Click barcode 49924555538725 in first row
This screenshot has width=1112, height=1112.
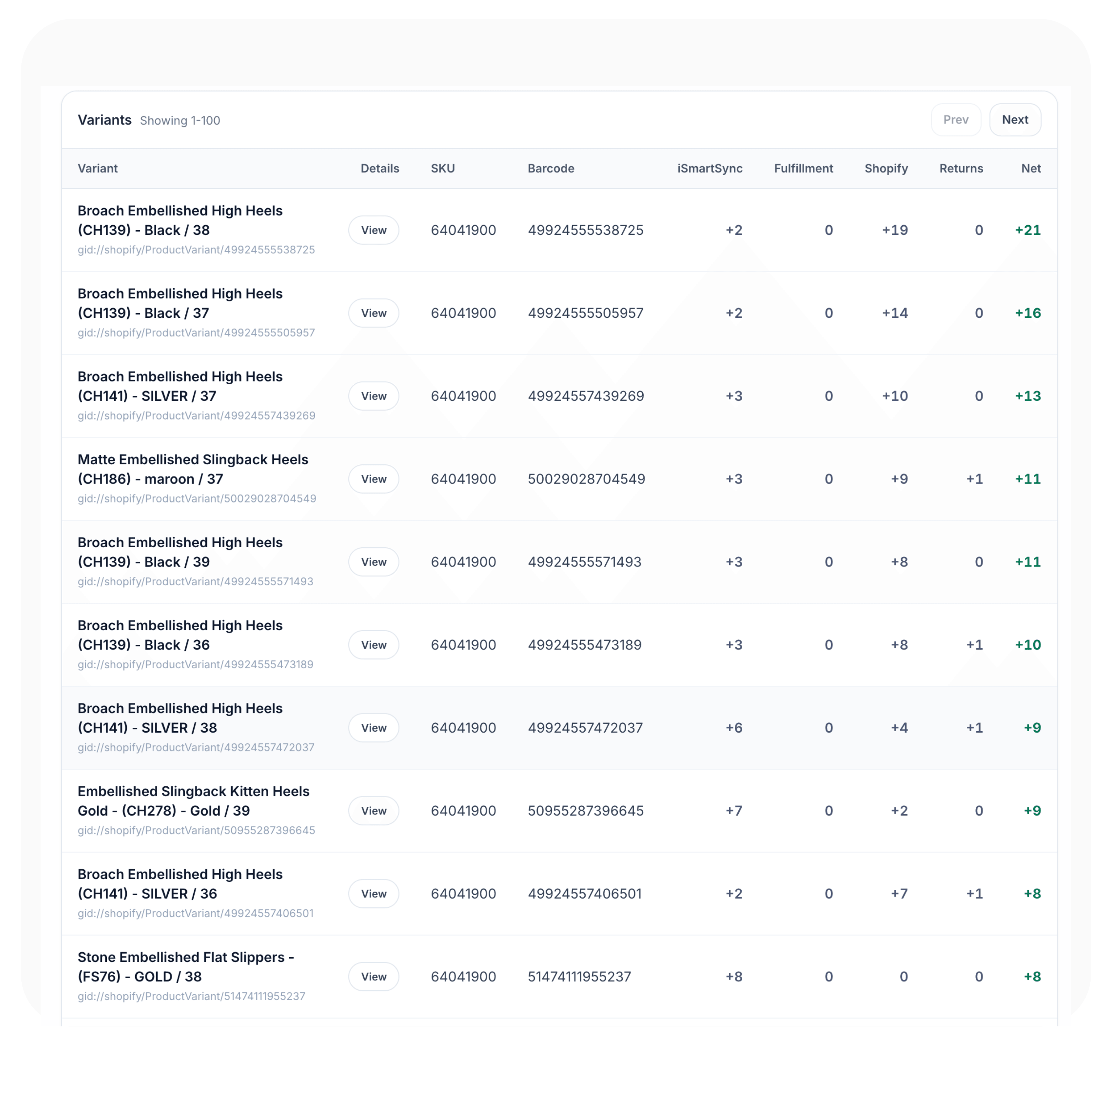tap(585, 230)
